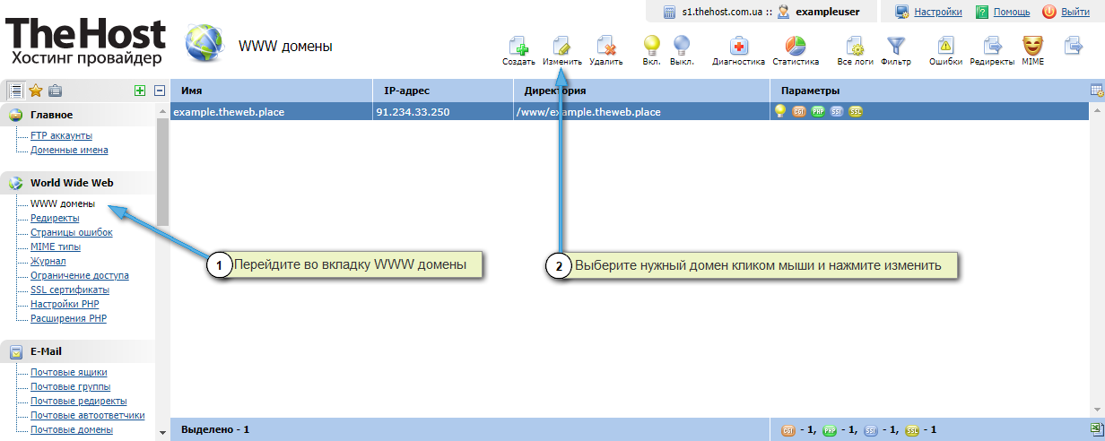Screen dimensions: 1105x441
Task: Expand all sidebar sections with green plus
Action: 139,91
